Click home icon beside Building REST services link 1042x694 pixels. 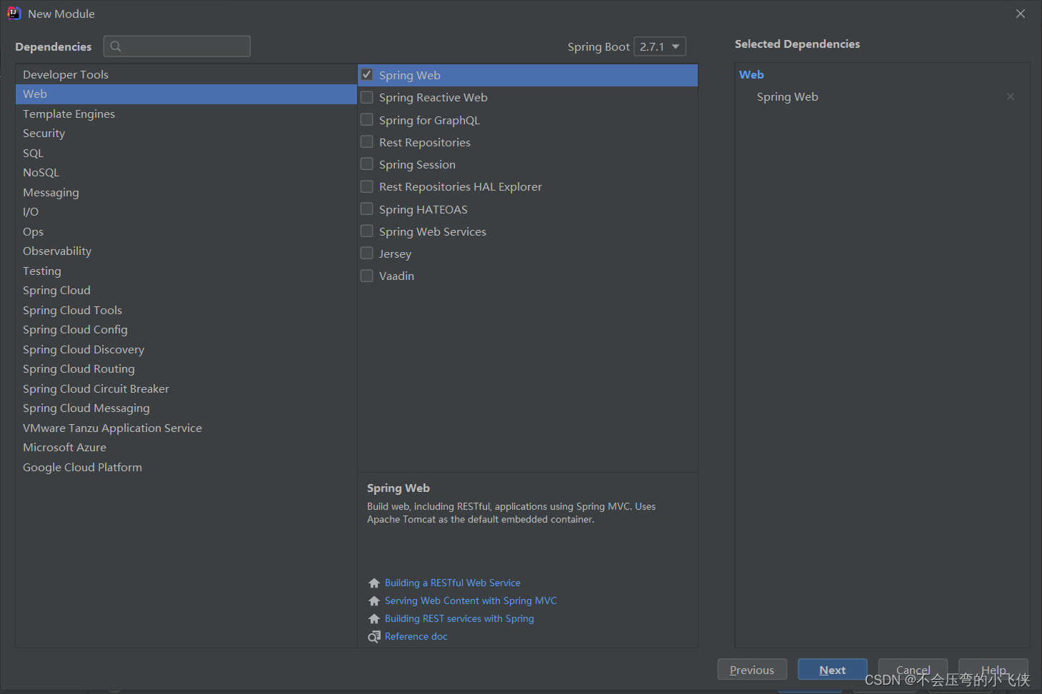pyautogui.click(x=374, y=619)
